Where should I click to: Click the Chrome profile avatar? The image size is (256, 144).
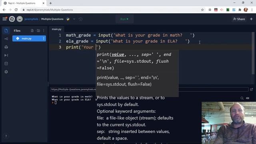coord(246,10)
